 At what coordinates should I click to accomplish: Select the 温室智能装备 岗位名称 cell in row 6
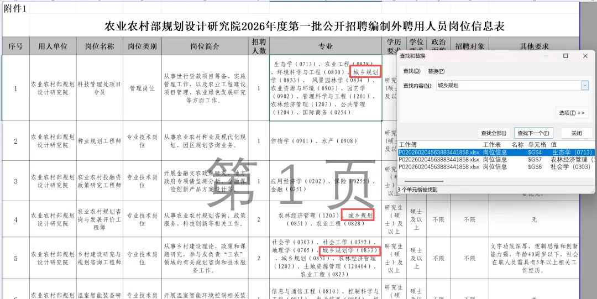[99, 289]
